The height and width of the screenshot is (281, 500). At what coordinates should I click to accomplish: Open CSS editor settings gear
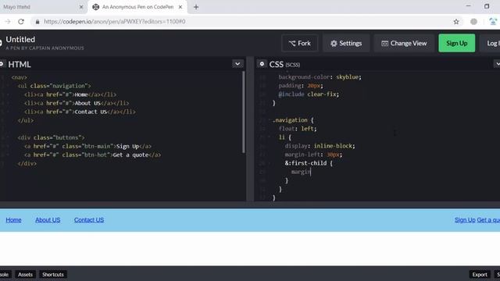coord(262,64)
